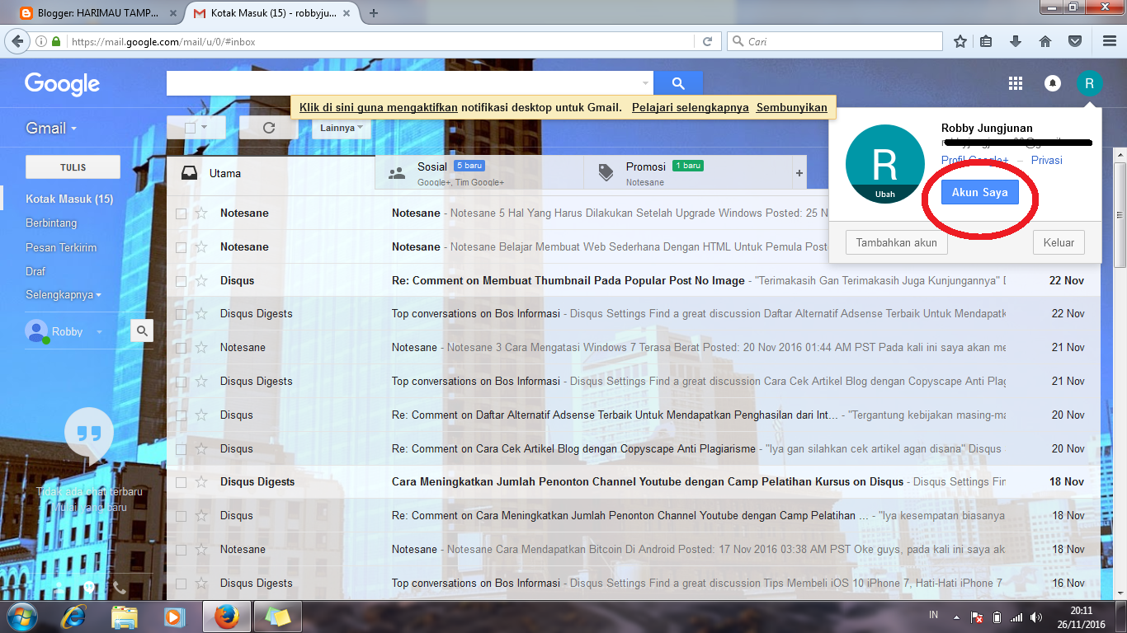Viewport: 1127px width, 633px height.
Task: Expand Selengkapnya labels in sidebar
Action: click(64, 295)
